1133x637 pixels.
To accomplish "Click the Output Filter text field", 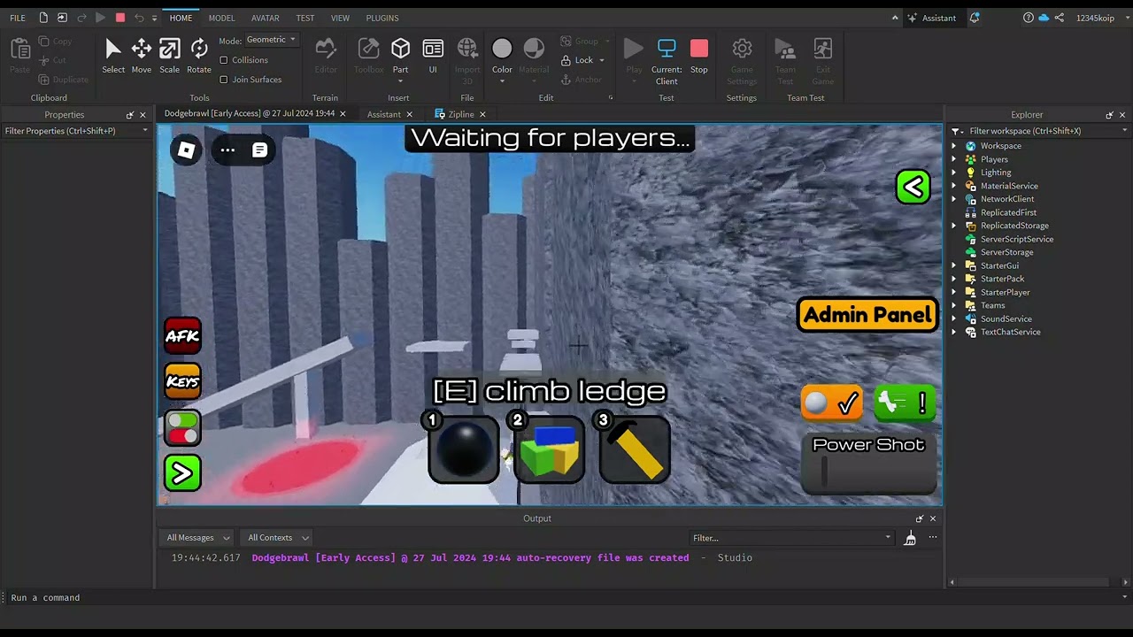I will pyautogui.click(x=791, y=538).
